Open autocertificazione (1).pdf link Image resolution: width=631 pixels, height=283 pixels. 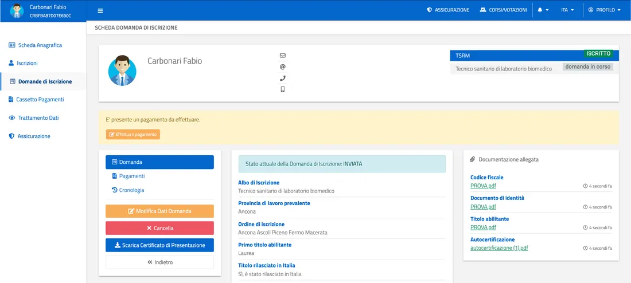[499, 248]
